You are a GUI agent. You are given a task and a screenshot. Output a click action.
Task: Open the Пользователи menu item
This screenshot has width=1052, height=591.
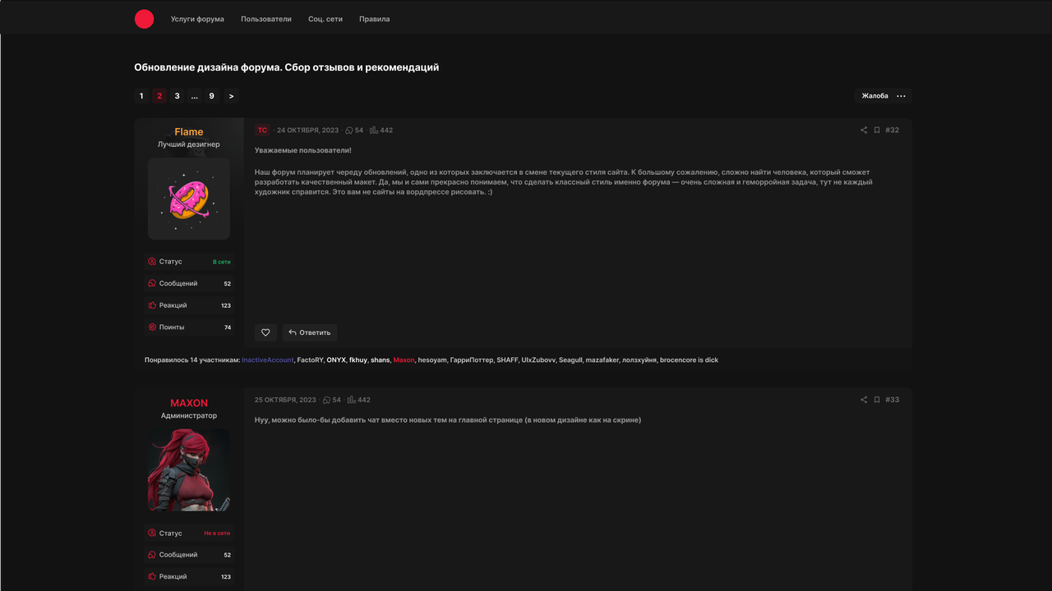265,19
